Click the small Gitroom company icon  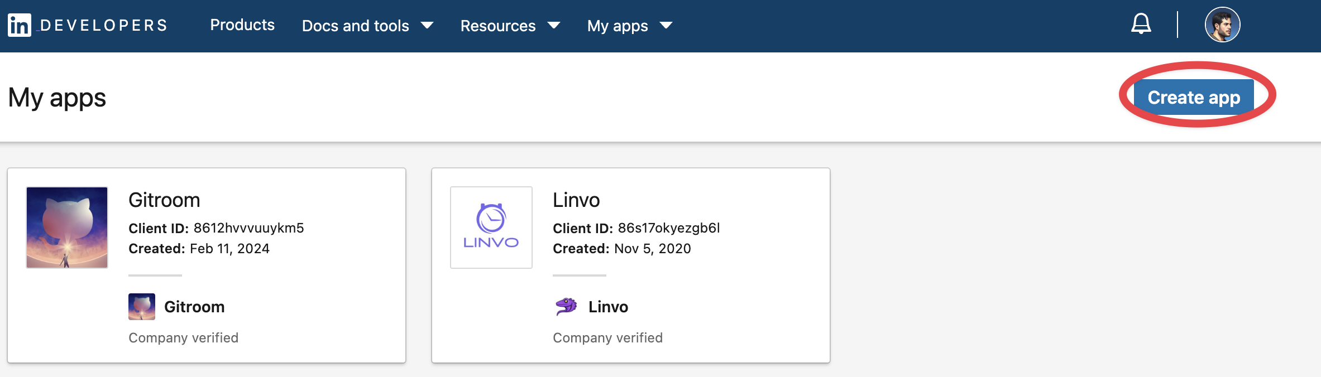[x=142, y=307]
